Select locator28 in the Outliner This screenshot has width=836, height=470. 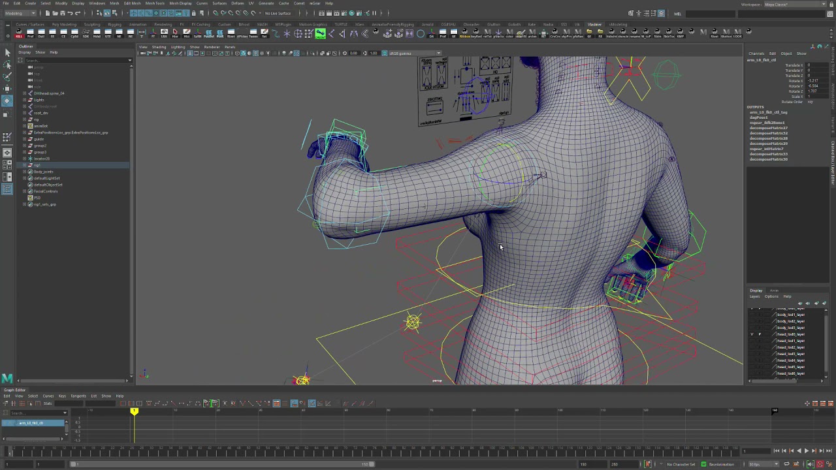[x=41, y=159]
